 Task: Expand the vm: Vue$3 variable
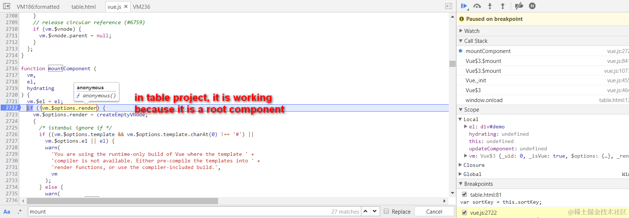click(466, 156)
